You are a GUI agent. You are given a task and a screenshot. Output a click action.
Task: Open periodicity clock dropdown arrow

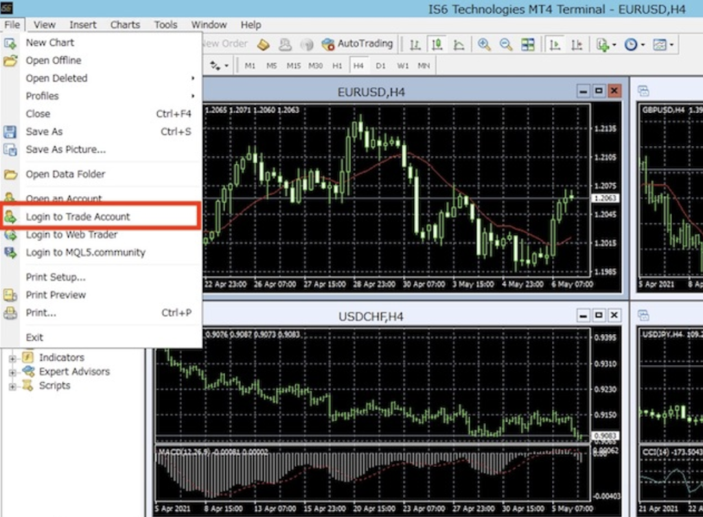coord(643,45)
